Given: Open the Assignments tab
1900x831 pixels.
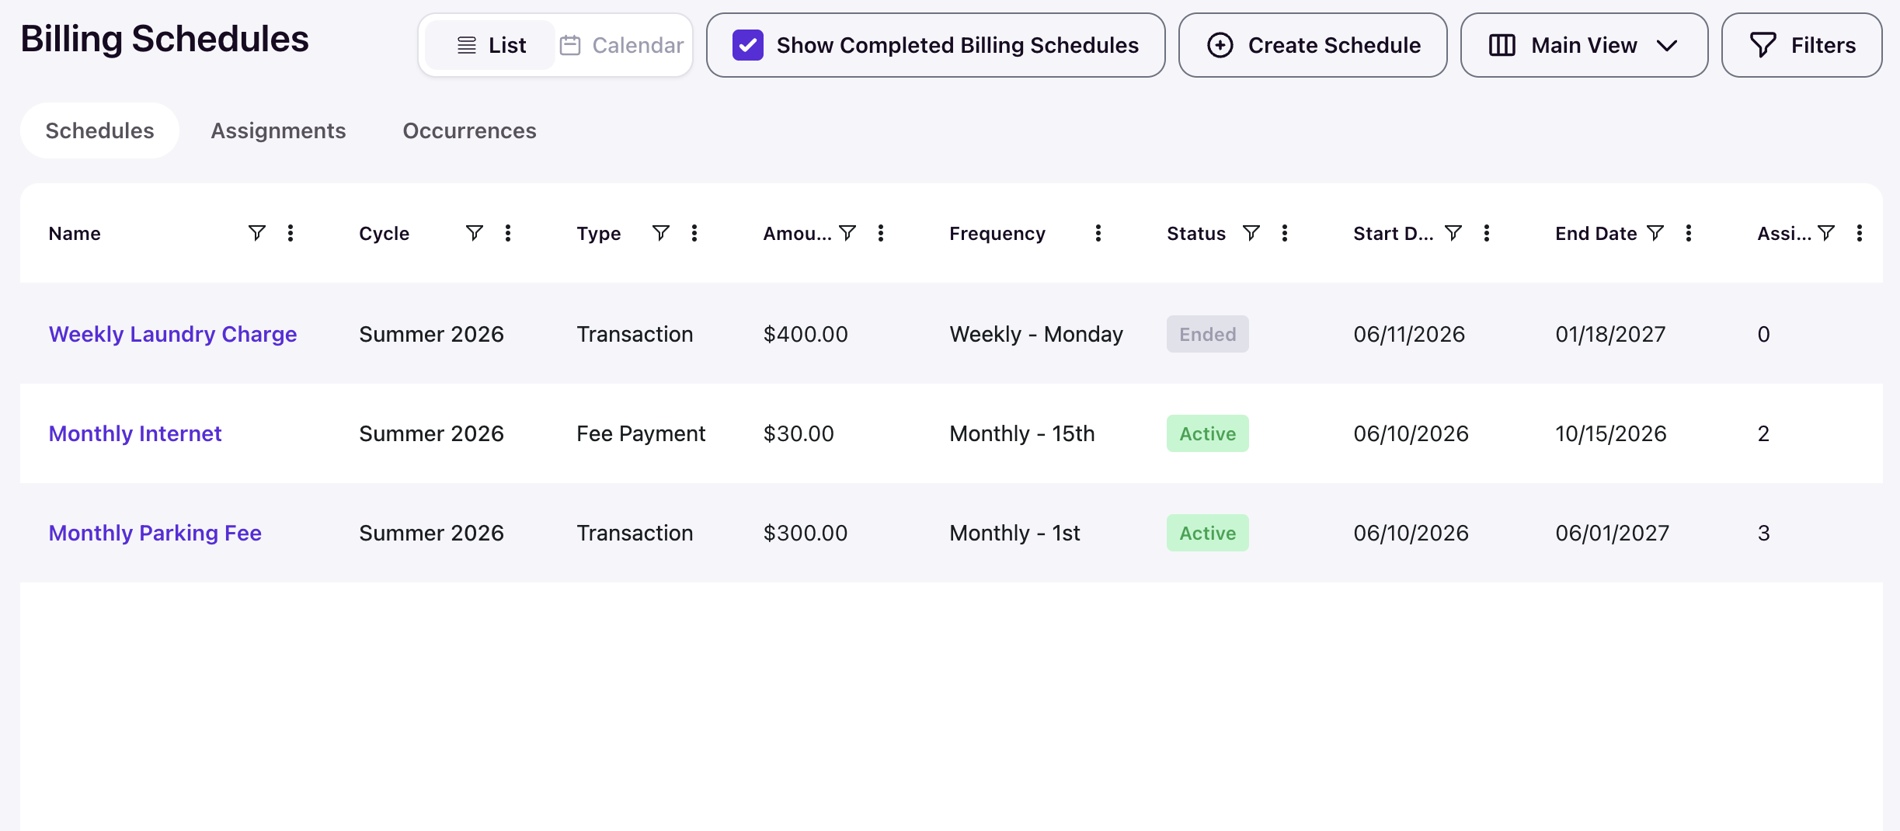Looking at the screenshot, I should [278, 130].
